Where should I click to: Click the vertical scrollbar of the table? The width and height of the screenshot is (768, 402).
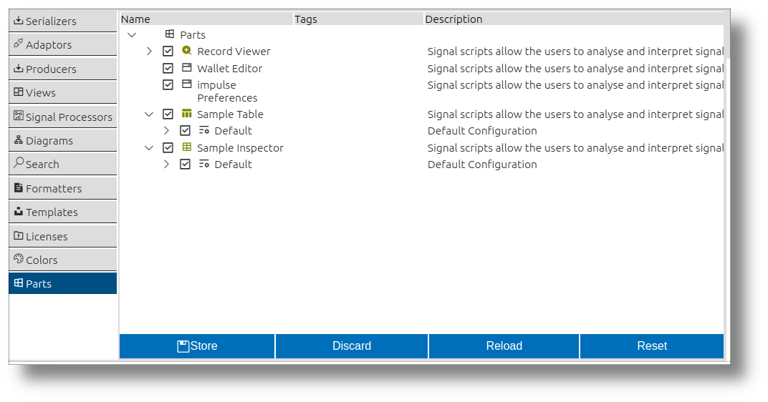[727, 42]
